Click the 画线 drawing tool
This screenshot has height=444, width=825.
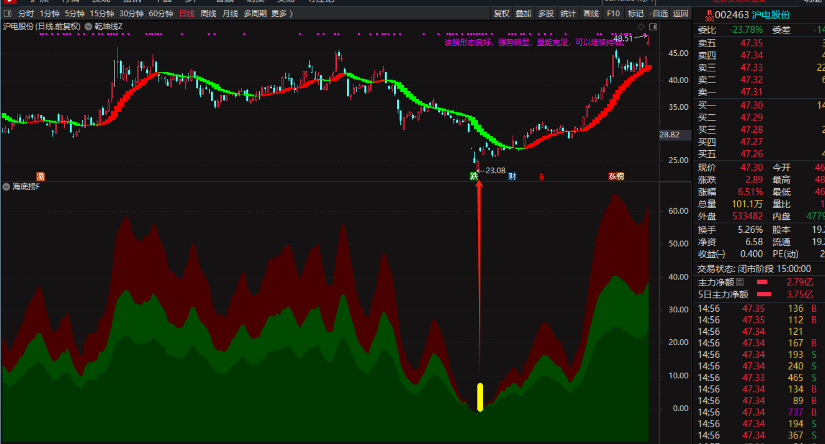point(591,13)
